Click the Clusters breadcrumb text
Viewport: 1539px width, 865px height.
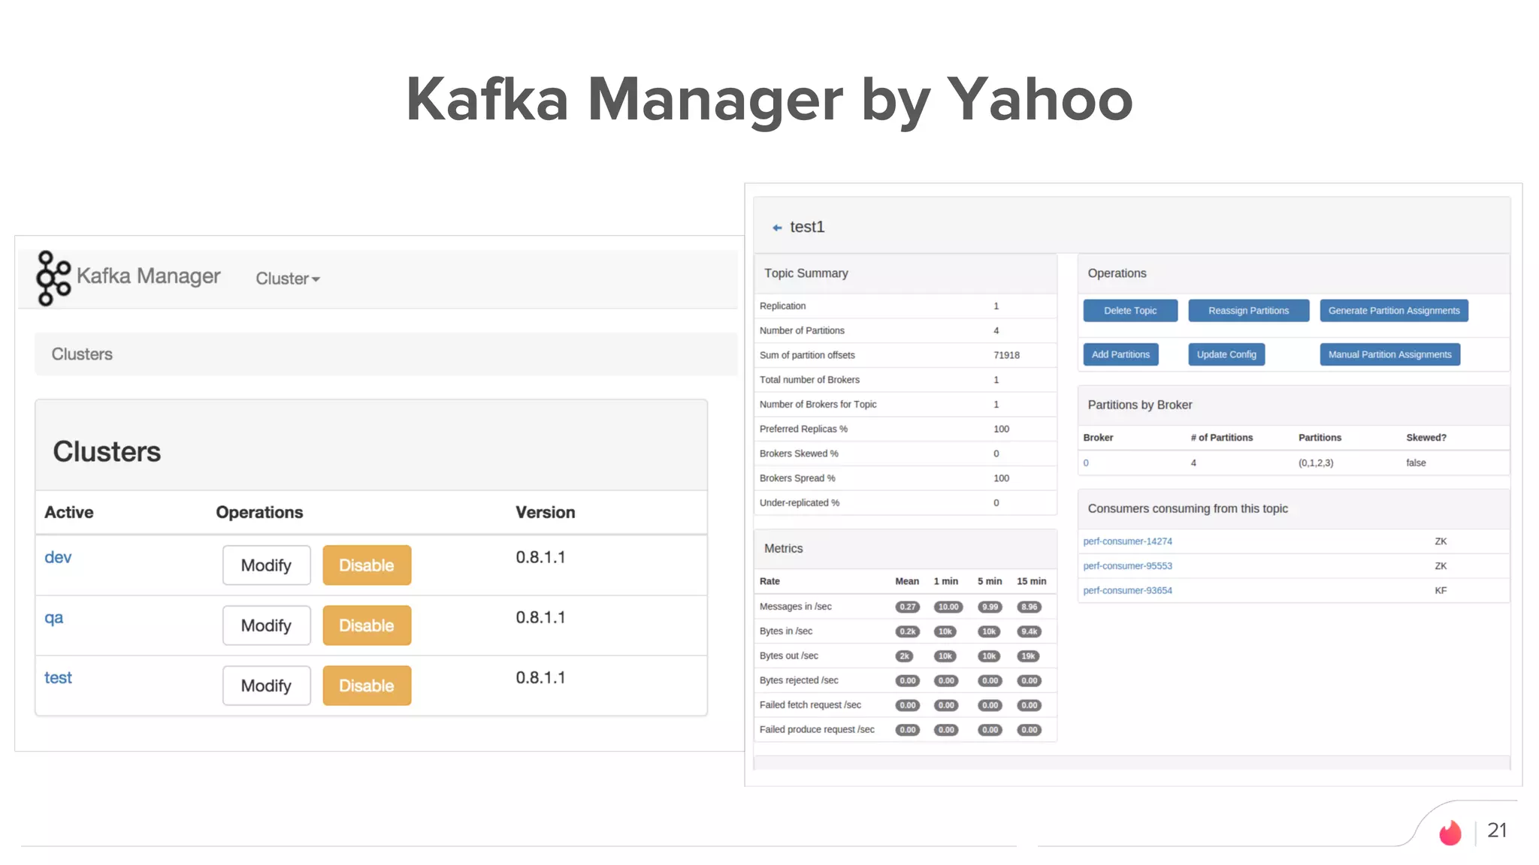click(x=82, y=354)
